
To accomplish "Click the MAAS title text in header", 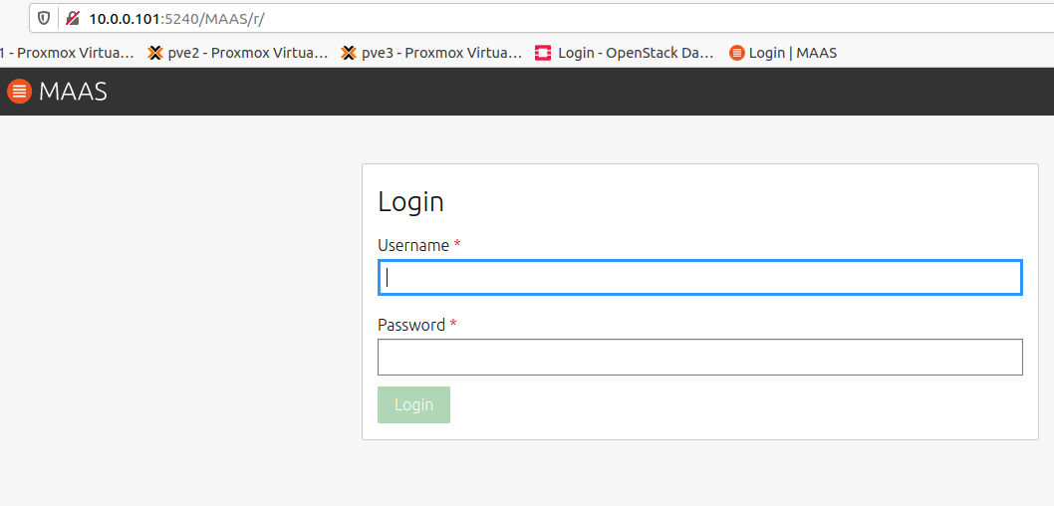I will pyautogui.click(x=74, y=92).
